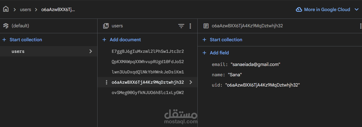Select truncated o6aAzwBXX6Tj... breadcrumb item

pos(58,10)
